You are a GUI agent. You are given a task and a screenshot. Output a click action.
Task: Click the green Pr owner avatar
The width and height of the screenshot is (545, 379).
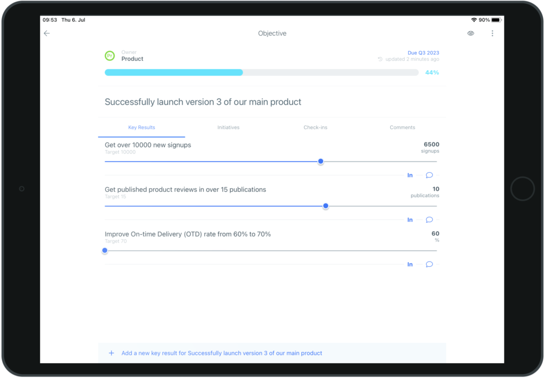110,55
